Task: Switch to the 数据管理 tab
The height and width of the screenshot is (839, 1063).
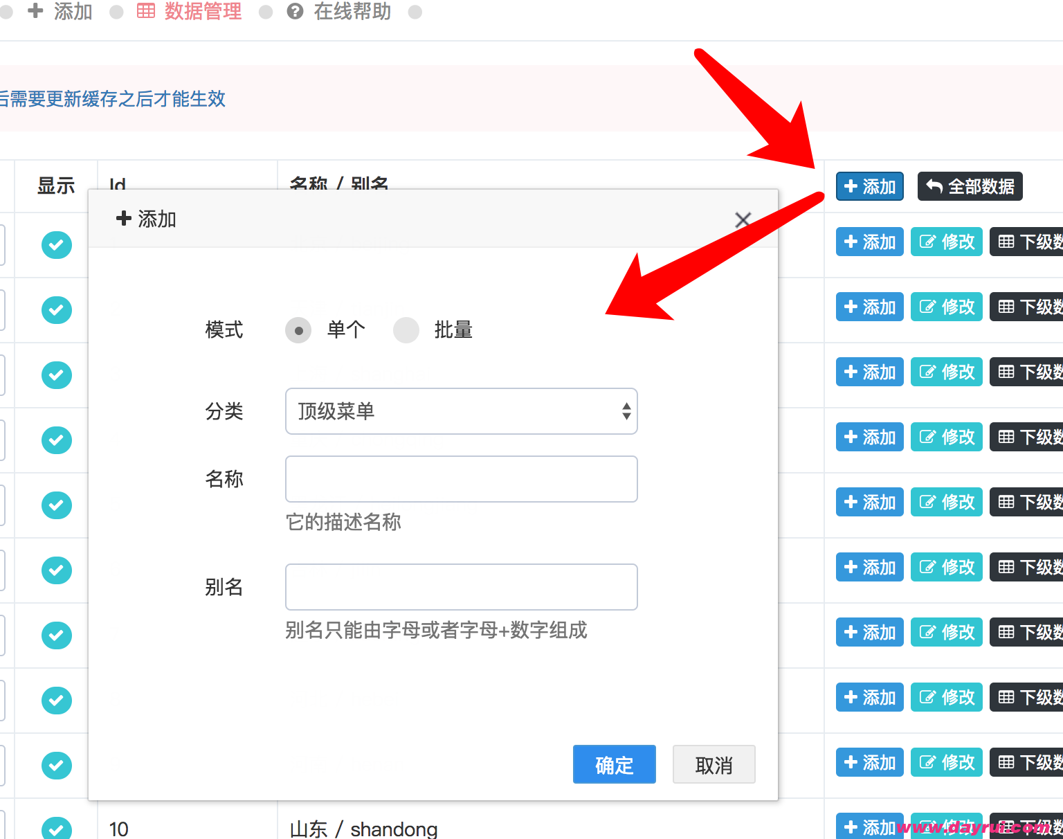Action: (x=190, y=11)
